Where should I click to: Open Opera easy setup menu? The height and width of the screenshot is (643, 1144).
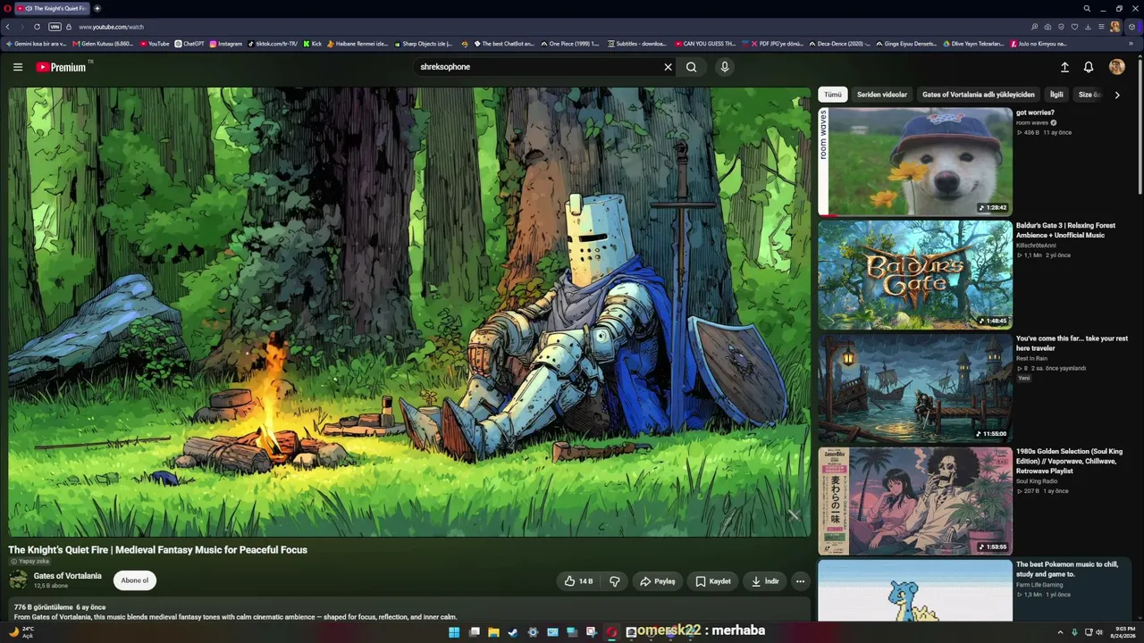(1102, 27)
